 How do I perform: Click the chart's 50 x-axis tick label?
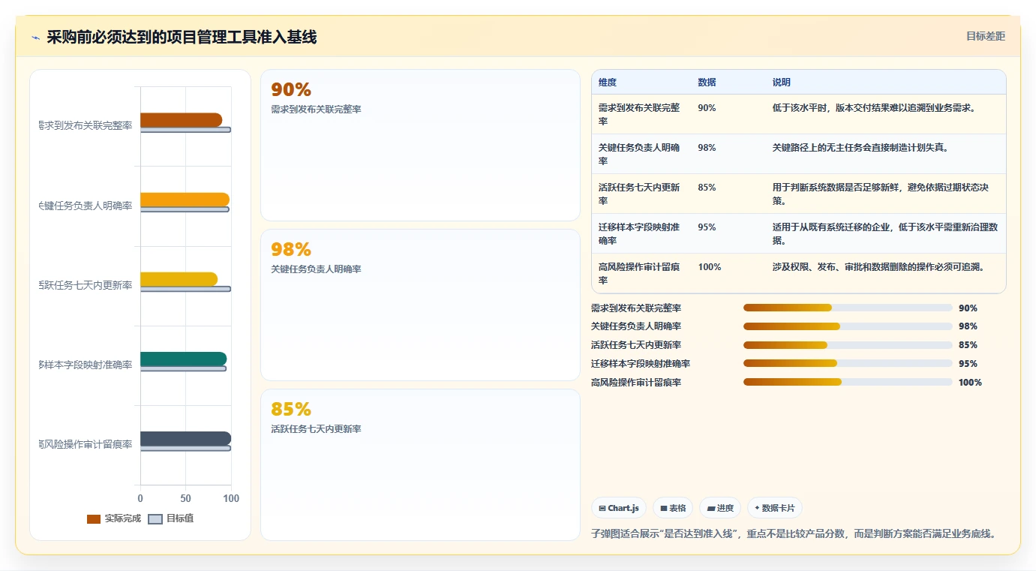tap(186, 498)
